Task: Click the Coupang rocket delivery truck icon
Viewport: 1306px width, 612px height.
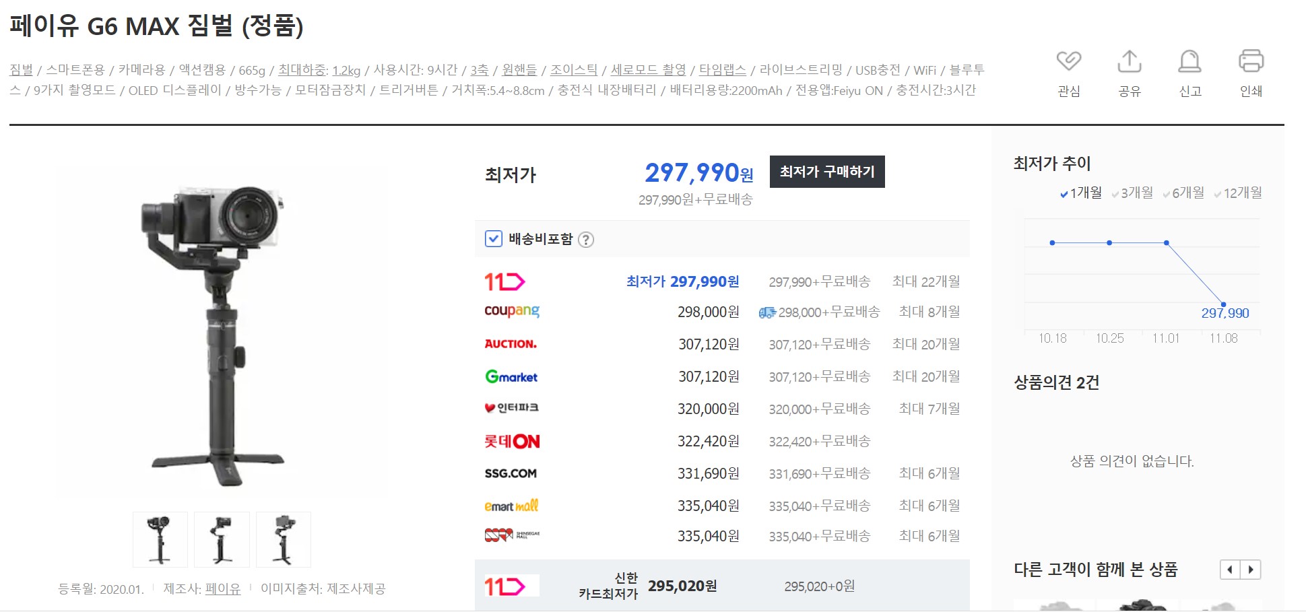Action: click(x=767, y=312)
